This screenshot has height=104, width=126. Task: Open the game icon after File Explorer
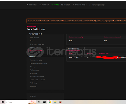pos(60,102)
